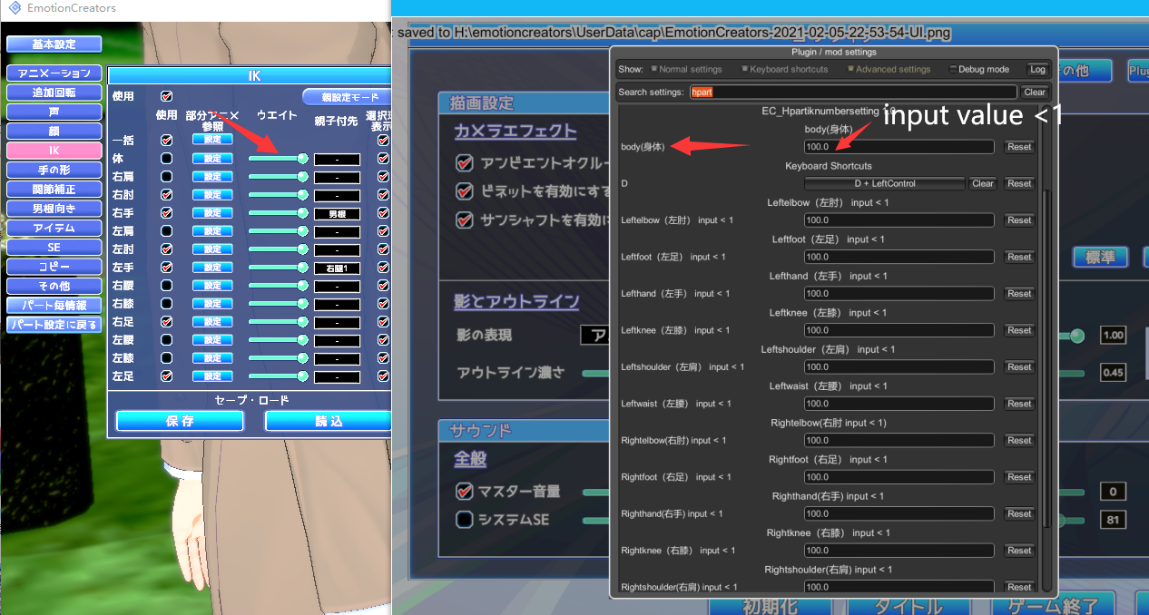The height and width of the screenshot is (615, 1149).
Task: Open the 顔 section in sidebar
Action: click(54, 132)
